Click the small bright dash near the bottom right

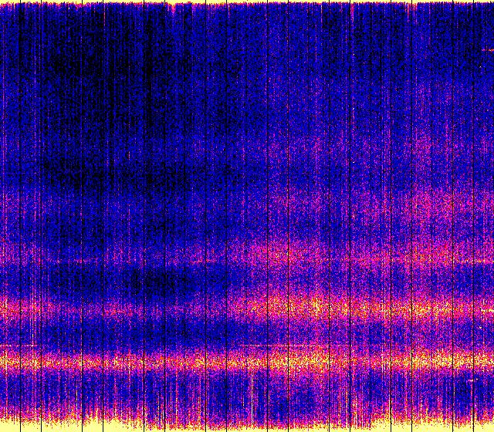tap(472, 380)
